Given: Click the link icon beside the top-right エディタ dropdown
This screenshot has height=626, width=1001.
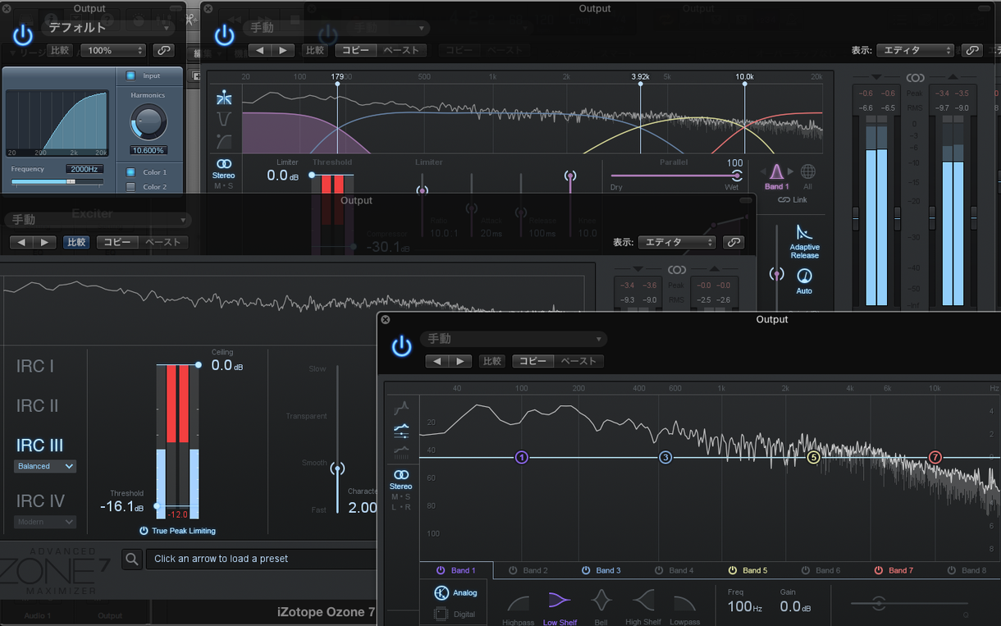Looking at the screenshot, I should coord(972,50).
